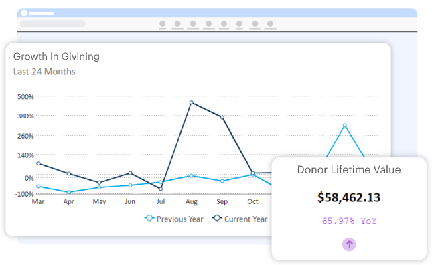
Task: Click the Oct point where lines meet
Action: pyautogui.click(x=252, y=173)
